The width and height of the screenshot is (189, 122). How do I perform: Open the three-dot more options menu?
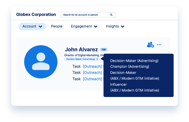(x=159, y=45)
